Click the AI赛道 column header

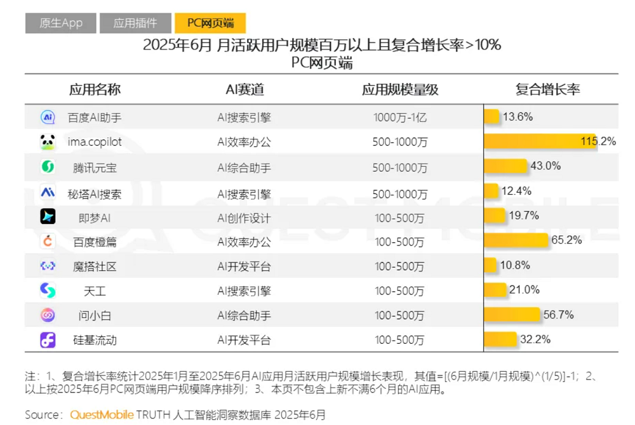(x=244, y=89)
